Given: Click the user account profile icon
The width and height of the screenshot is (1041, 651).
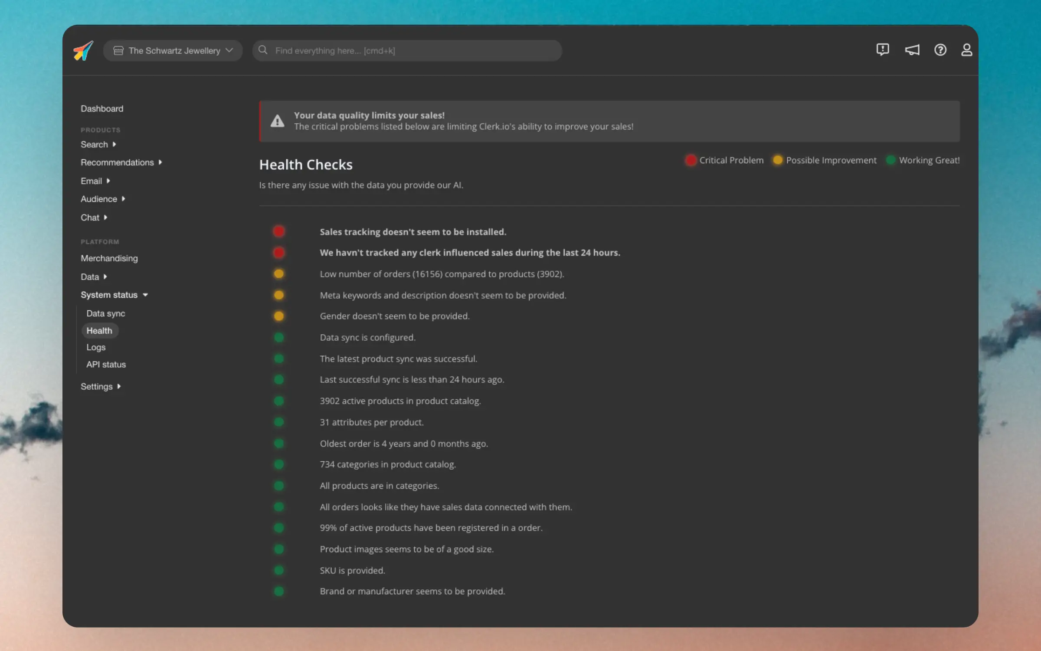Looking at the screenshot, I should tap(967, 49).
